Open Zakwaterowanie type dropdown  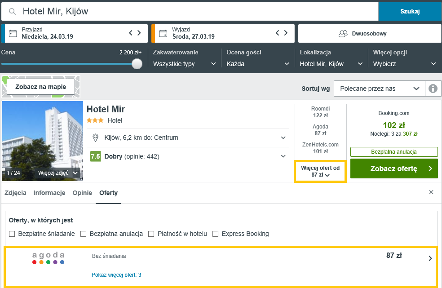(x=184, y=64)
